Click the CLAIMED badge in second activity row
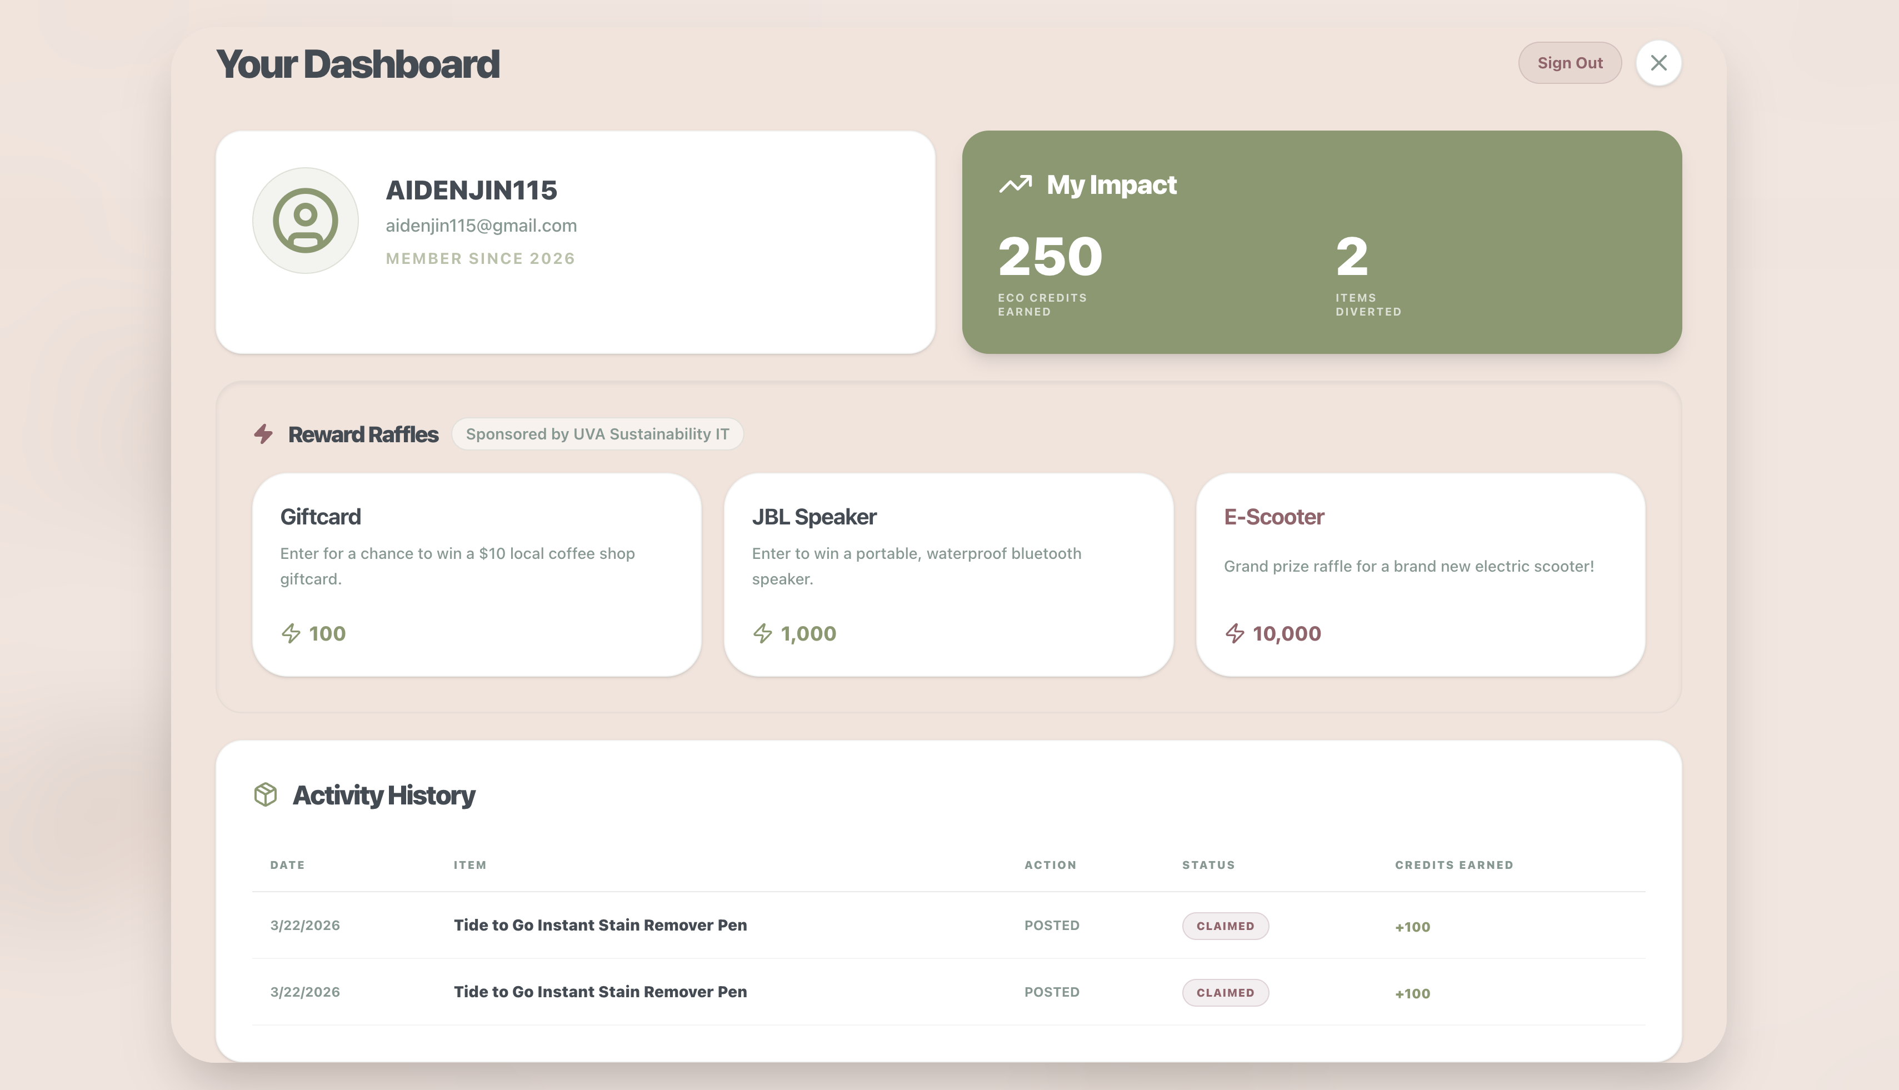1899x1090 pixels. [1225, 993]
